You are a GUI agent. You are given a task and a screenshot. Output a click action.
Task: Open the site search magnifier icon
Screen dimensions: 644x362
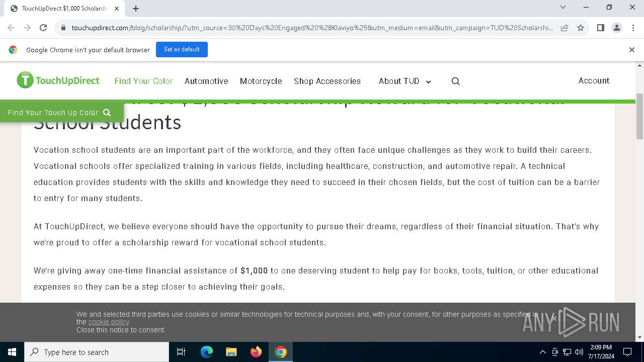456,81
